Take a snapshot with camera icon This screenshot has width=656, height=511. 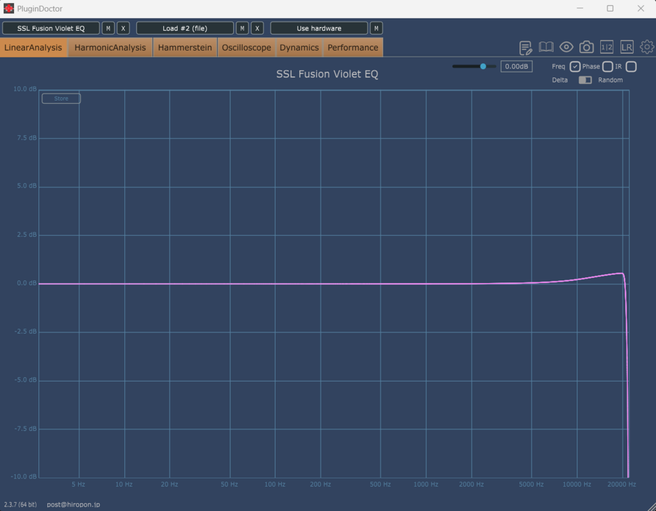coord(586,47)
